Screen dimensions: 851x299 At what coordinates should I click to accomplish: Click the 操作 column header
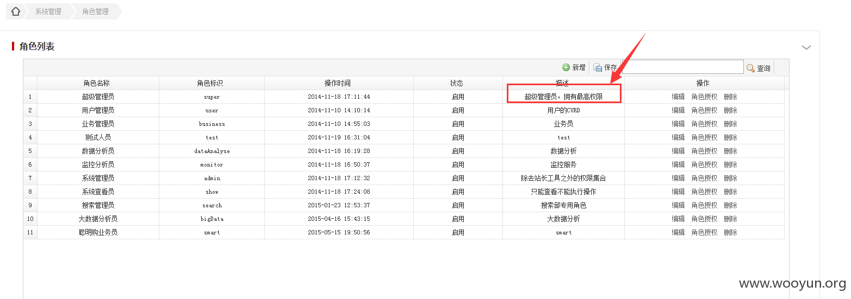point(703,83)
